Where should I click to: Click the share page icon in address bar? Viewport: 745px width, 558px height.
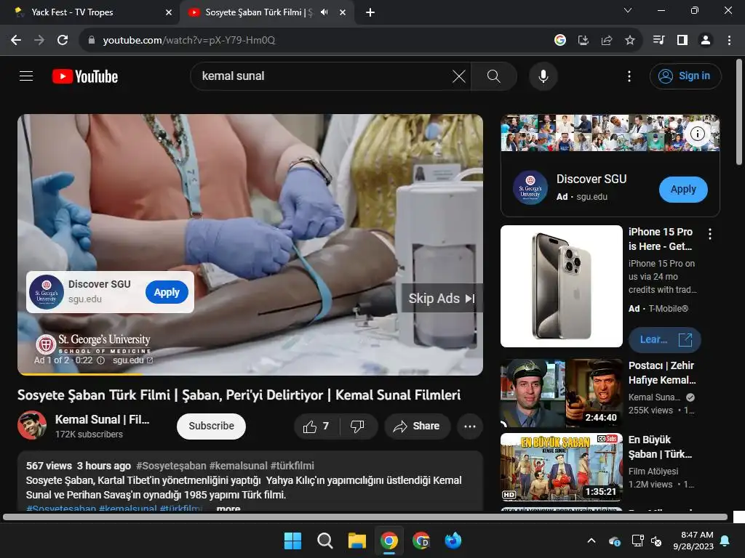[607, 41]
